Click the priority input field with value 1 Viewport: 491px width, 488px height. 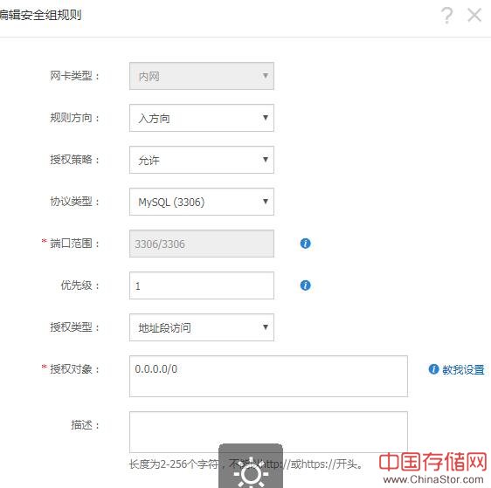point(202,285)
